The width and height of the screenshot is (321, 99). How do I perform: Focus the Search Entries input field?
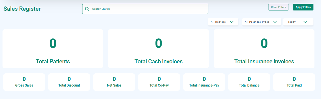tap(145, 9)
